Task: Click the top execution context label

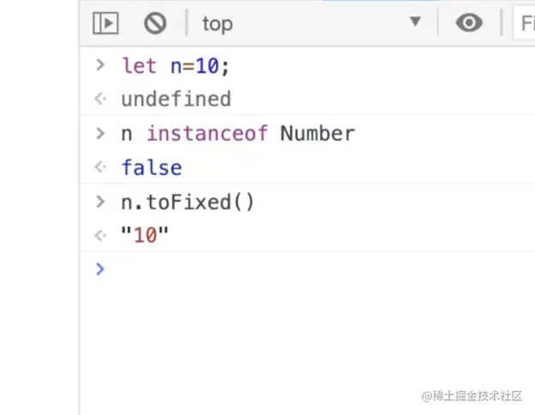Action: 217,24
